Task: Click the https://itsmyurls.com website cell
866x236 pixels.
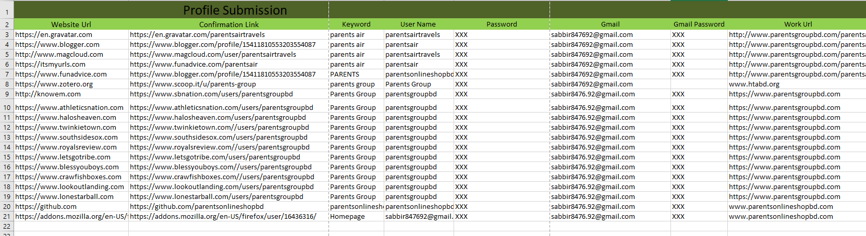Action: 51,65
